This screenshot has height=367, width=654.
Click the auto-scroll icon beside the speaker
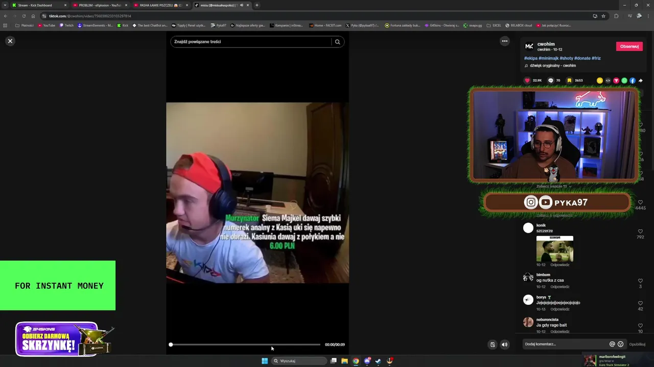(x=493, y=345)
